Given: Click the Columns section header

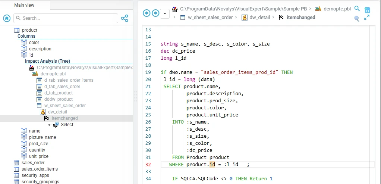Looking at the screenshot, I should point(26,36).
